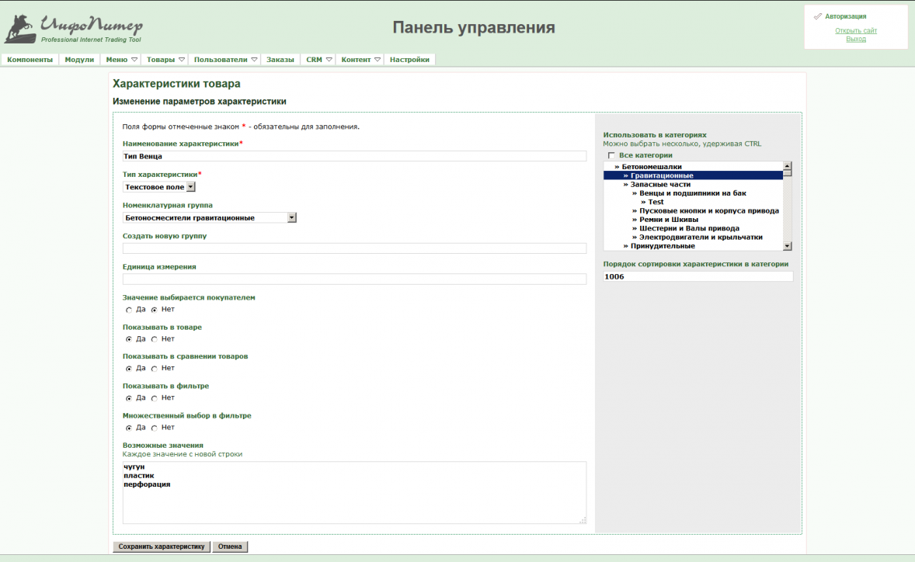Viewport: 915px width, 562px height.
Task: Expand the Тип характеристики dropdown
Action: click(191, 187)
